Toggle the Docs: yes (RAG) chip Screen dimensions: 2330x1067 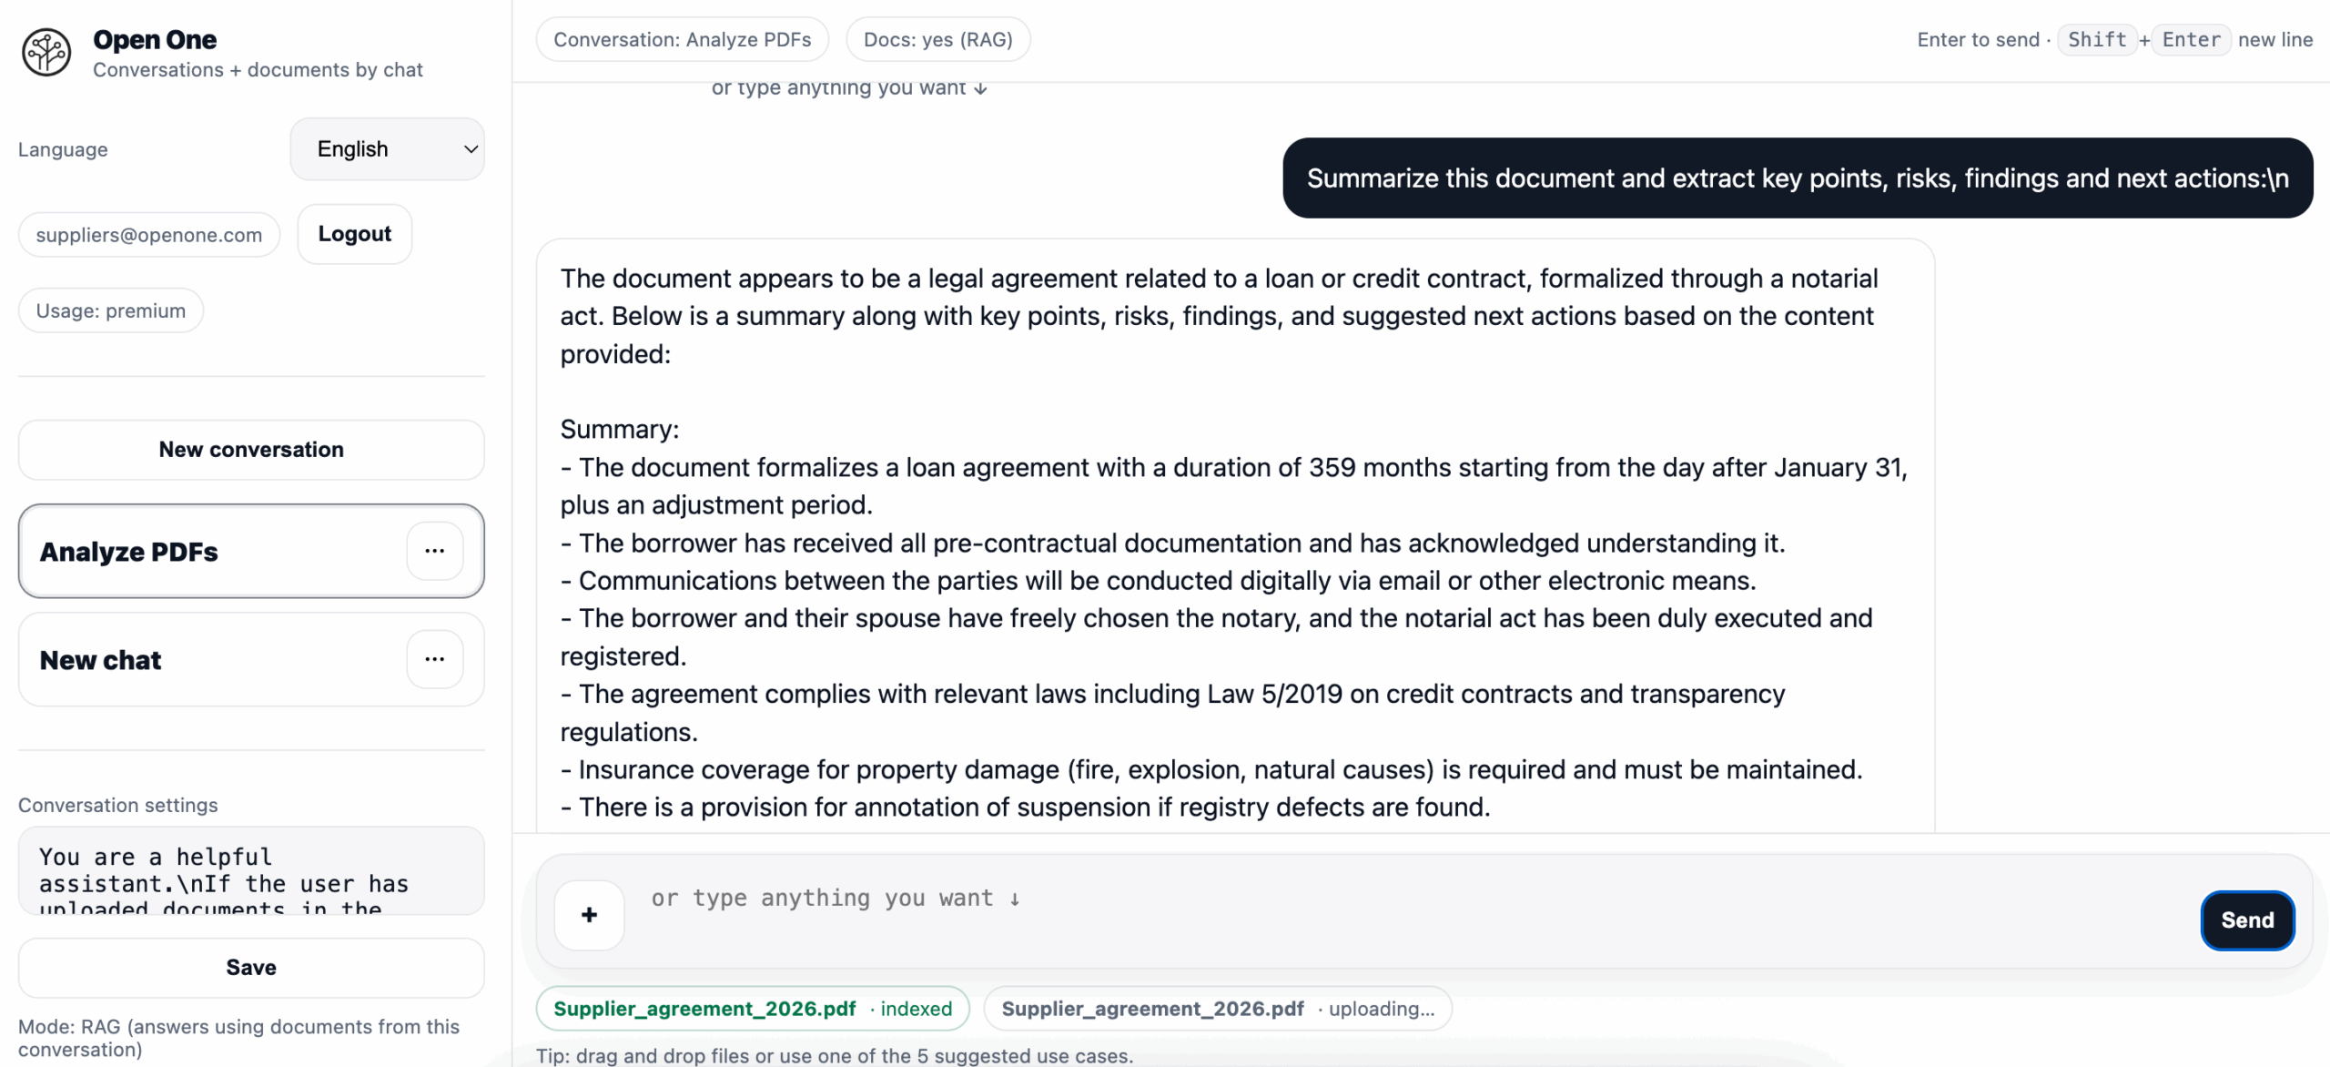tap(937, 39)
